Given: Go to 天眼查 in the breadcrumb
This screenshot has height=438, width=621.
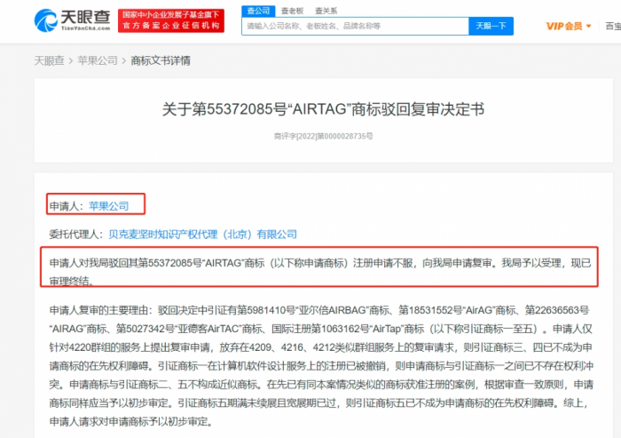Looking at the screenshot, I should [x=50, y=60].
